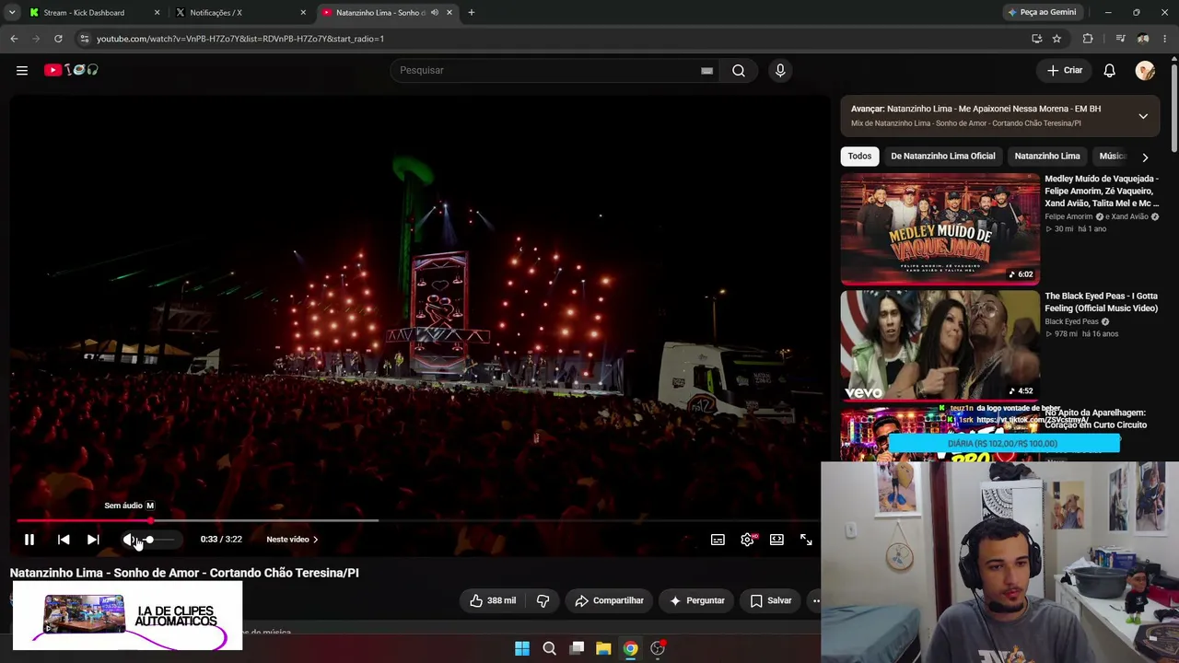
Task: Click the Perguntar button
Action: pyautogui.click(x=696, y=600)
